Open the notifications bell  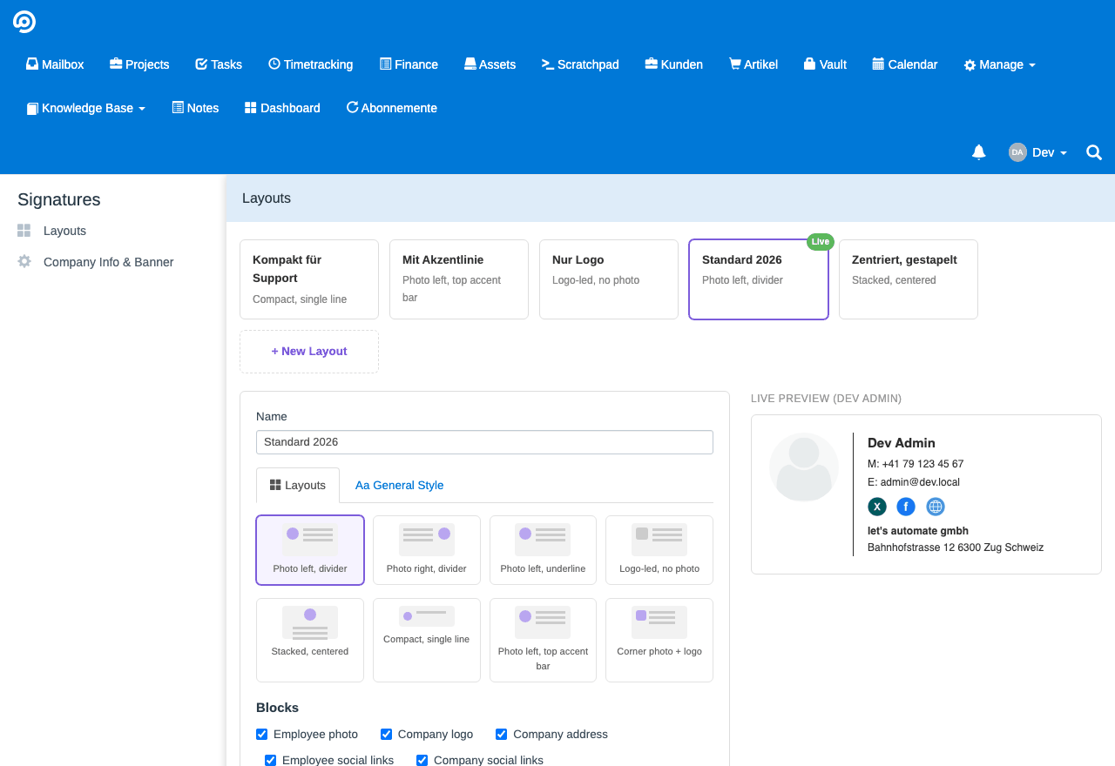click(x=979, y=152)
